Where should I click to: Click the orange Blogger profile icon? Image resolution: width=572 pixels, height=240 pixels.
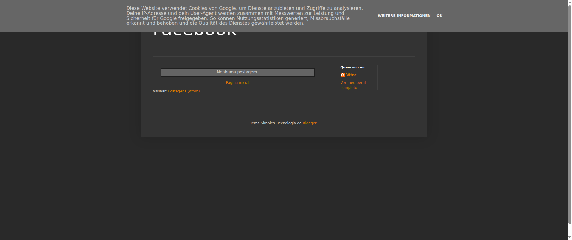click(343, 75)
